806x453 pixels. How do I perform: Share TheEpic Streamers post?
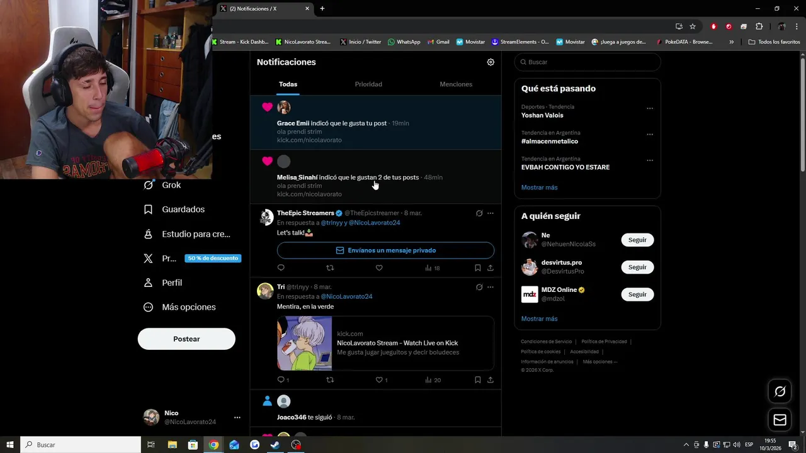click(491, 268)
